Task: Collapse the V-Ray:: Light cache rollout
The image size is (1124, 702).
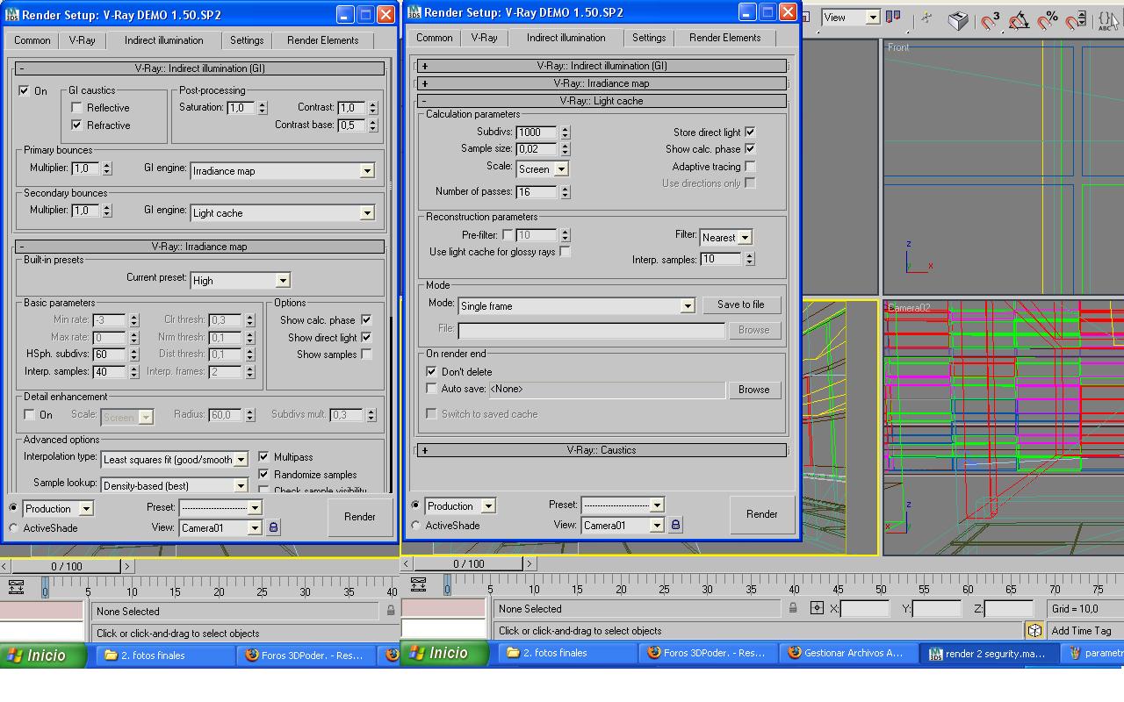Action: tap(602, 101)
